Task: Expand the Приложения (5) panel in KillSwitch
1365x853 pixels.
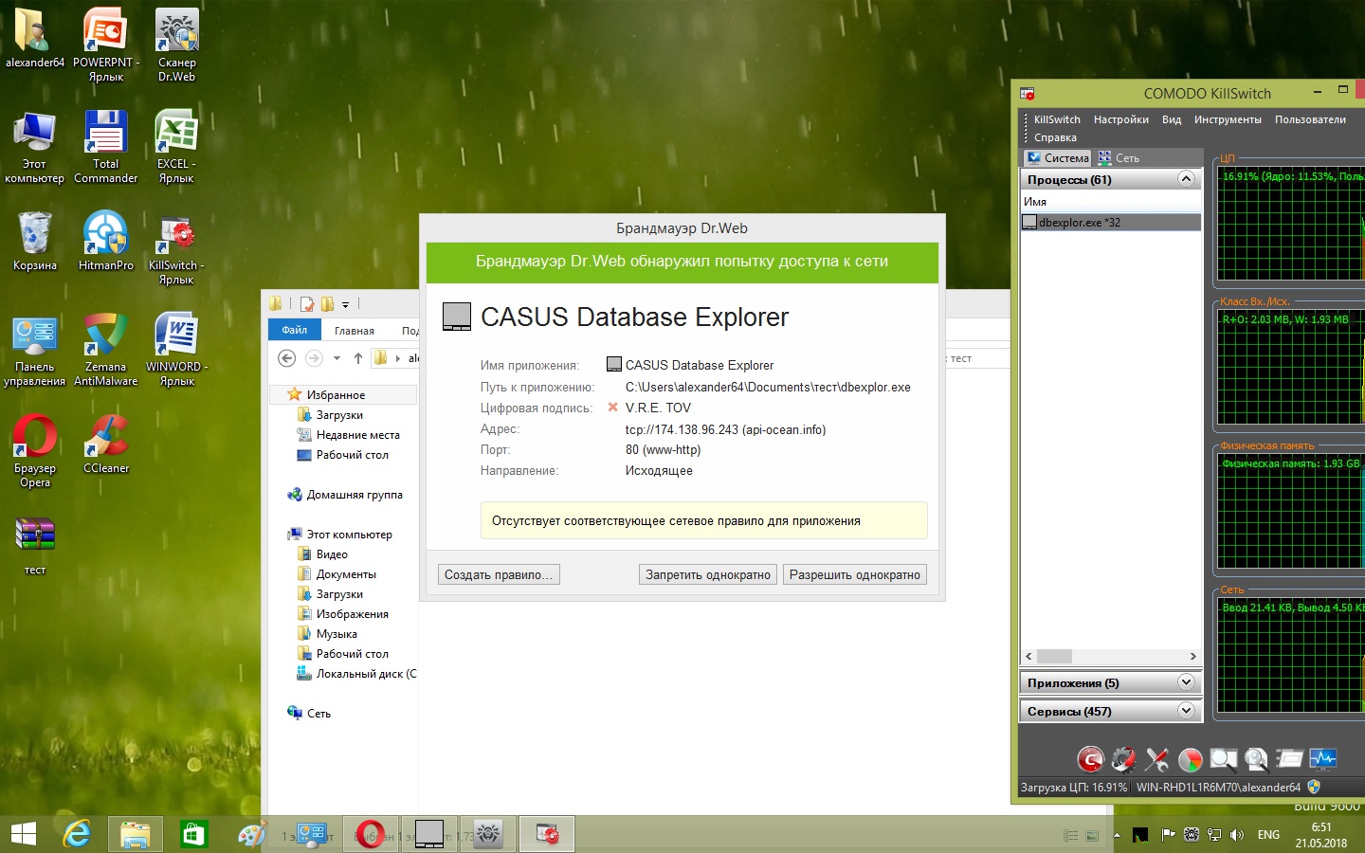Action: (x=1186, y=682)
